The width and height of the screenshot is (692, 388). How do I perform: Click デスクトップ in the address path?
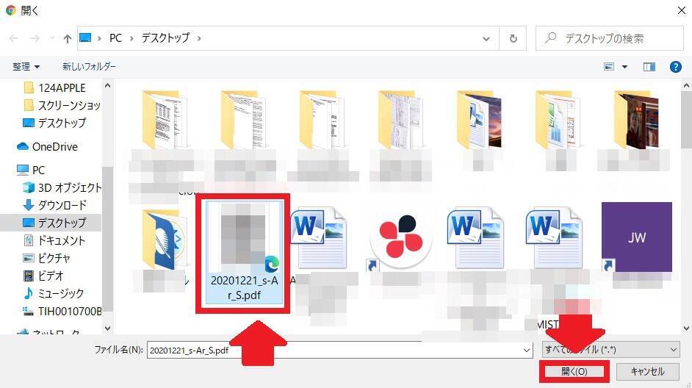click(165, 38)
